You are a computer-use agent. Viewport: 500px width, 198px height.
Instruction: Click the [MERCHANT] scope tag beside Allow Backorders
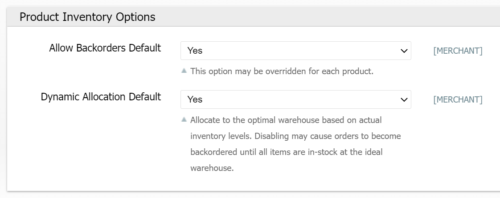pyautogui.click(x=458, y=51)
